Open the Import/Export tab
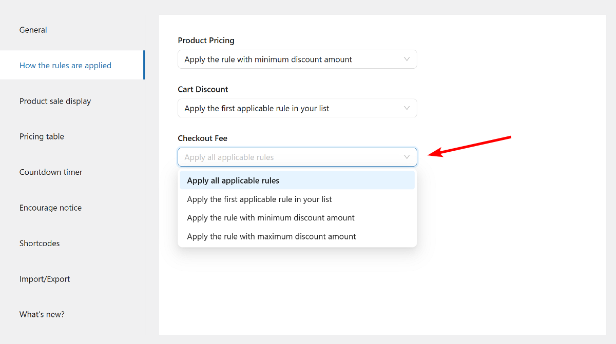This screenshot has width=616, height=344. click(x=45, y=279)
